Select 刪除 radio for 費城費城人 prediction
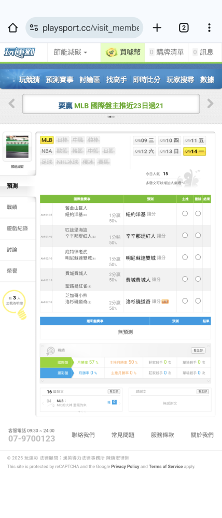 (198, 279)
